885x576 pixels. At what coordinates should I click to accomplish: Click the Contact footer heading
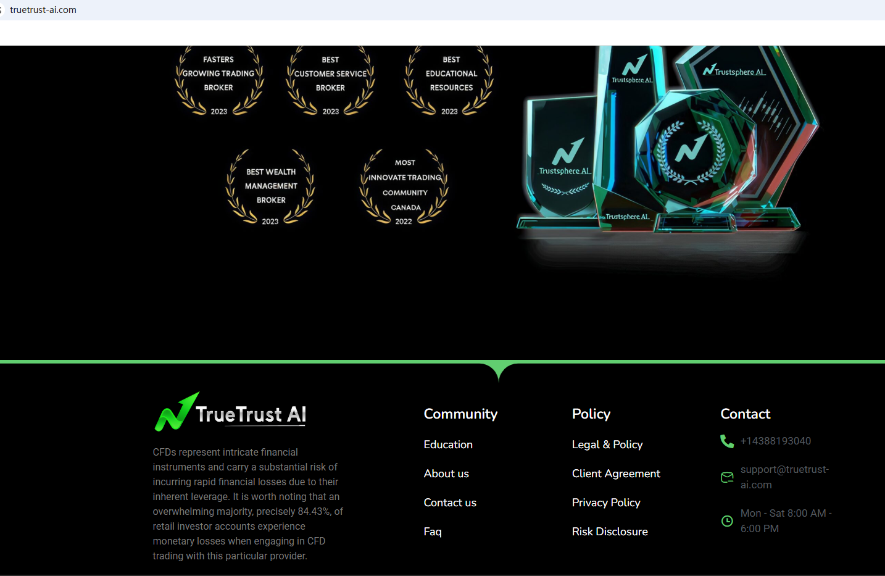click(746, 414)
